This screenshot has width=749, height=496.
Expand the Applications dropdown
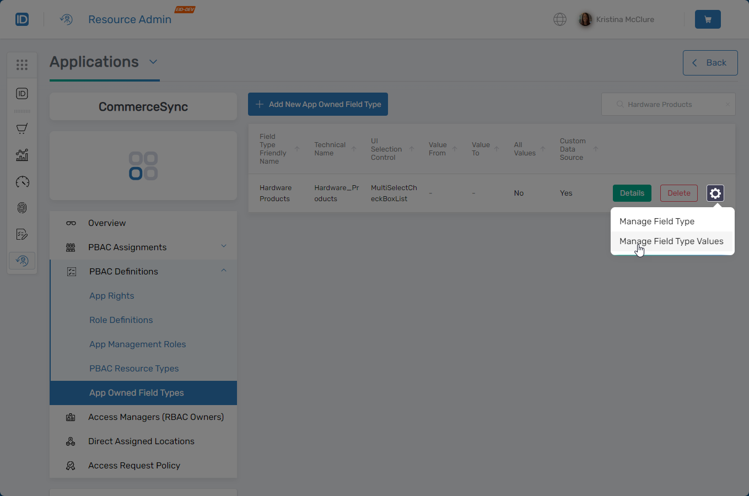pos(153,62)
